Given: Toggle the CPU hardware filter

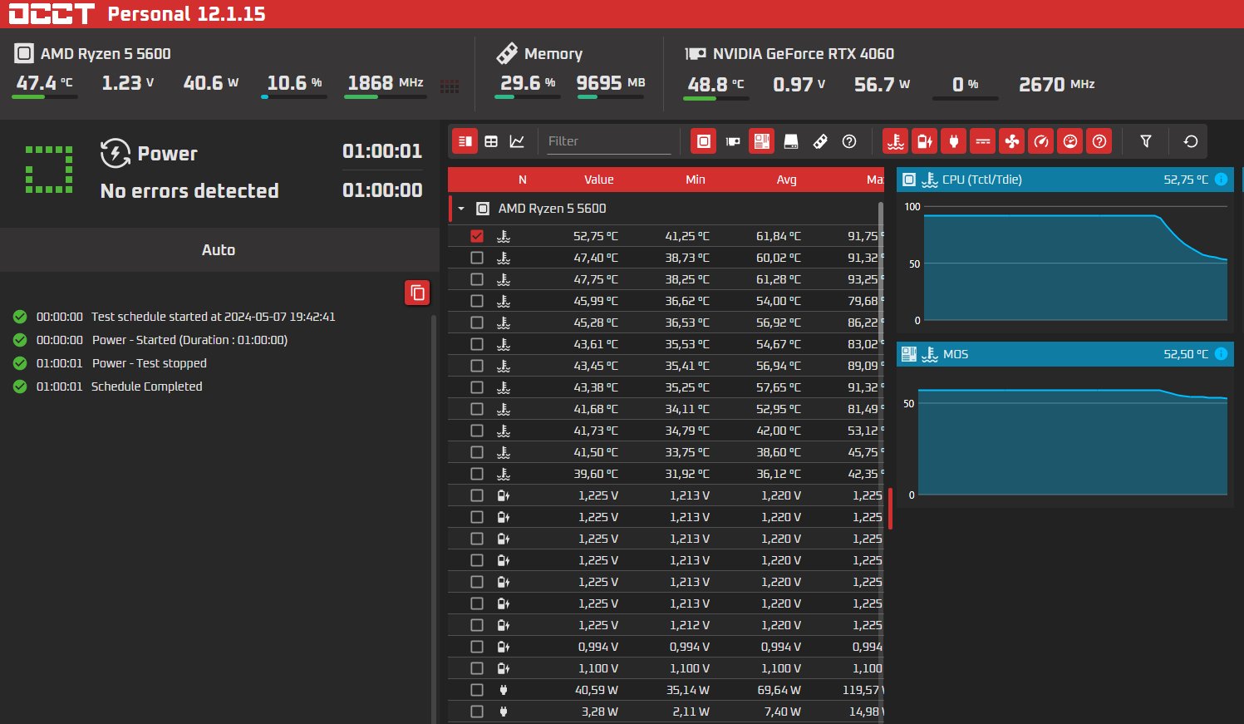Looking at the screenshot, I should tap(703, 141).
